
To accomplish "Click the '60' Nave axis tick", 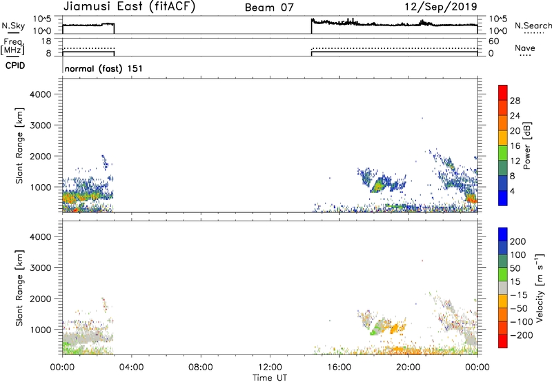I will point(493,41).
